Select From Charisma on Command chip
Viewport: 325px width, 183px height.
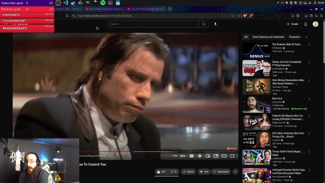268,37
